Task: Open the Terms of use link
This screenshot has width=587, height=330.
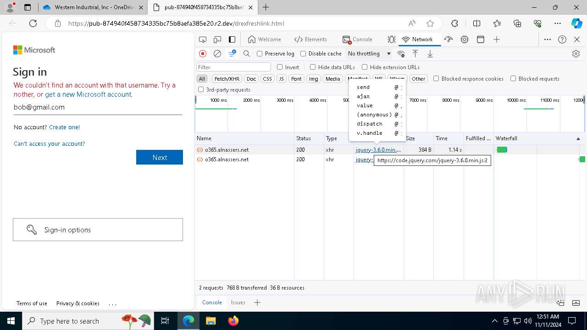Action: tap(32, 303)
